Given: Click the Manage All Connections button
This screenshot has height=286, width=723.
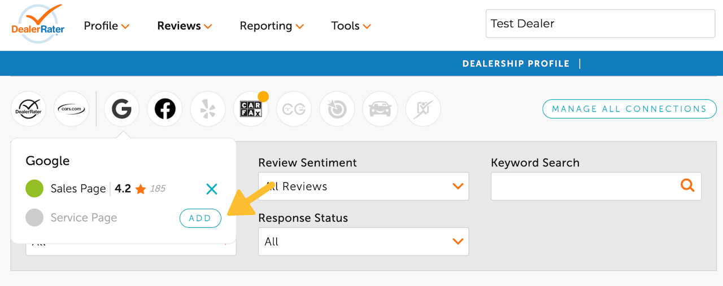Looking at the screenshot, I should click(629, 109).
